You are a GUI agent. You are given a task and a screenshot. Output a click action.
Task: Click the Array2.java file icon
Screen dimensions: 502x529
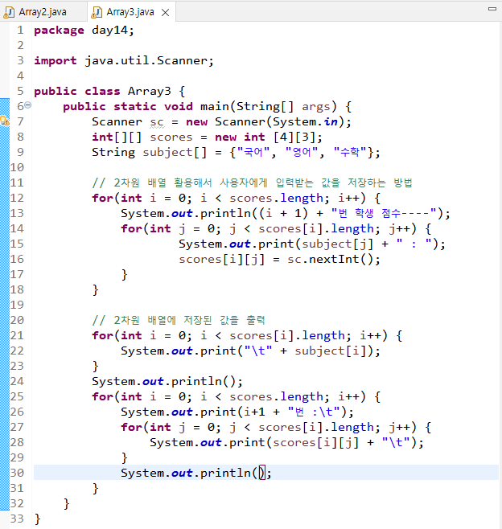pyautogui.click(x=8, y=12)
